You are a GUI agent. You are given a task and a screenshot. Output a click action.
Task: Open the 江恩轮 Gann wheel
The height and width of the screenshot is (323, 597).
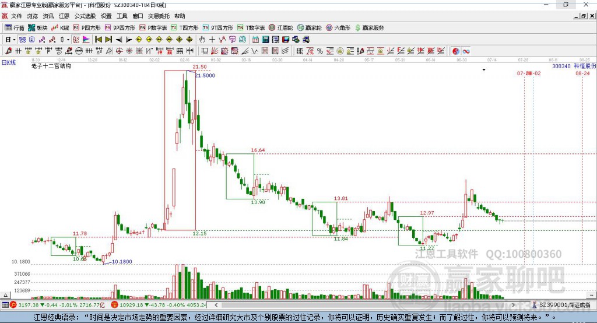(281, 28)
